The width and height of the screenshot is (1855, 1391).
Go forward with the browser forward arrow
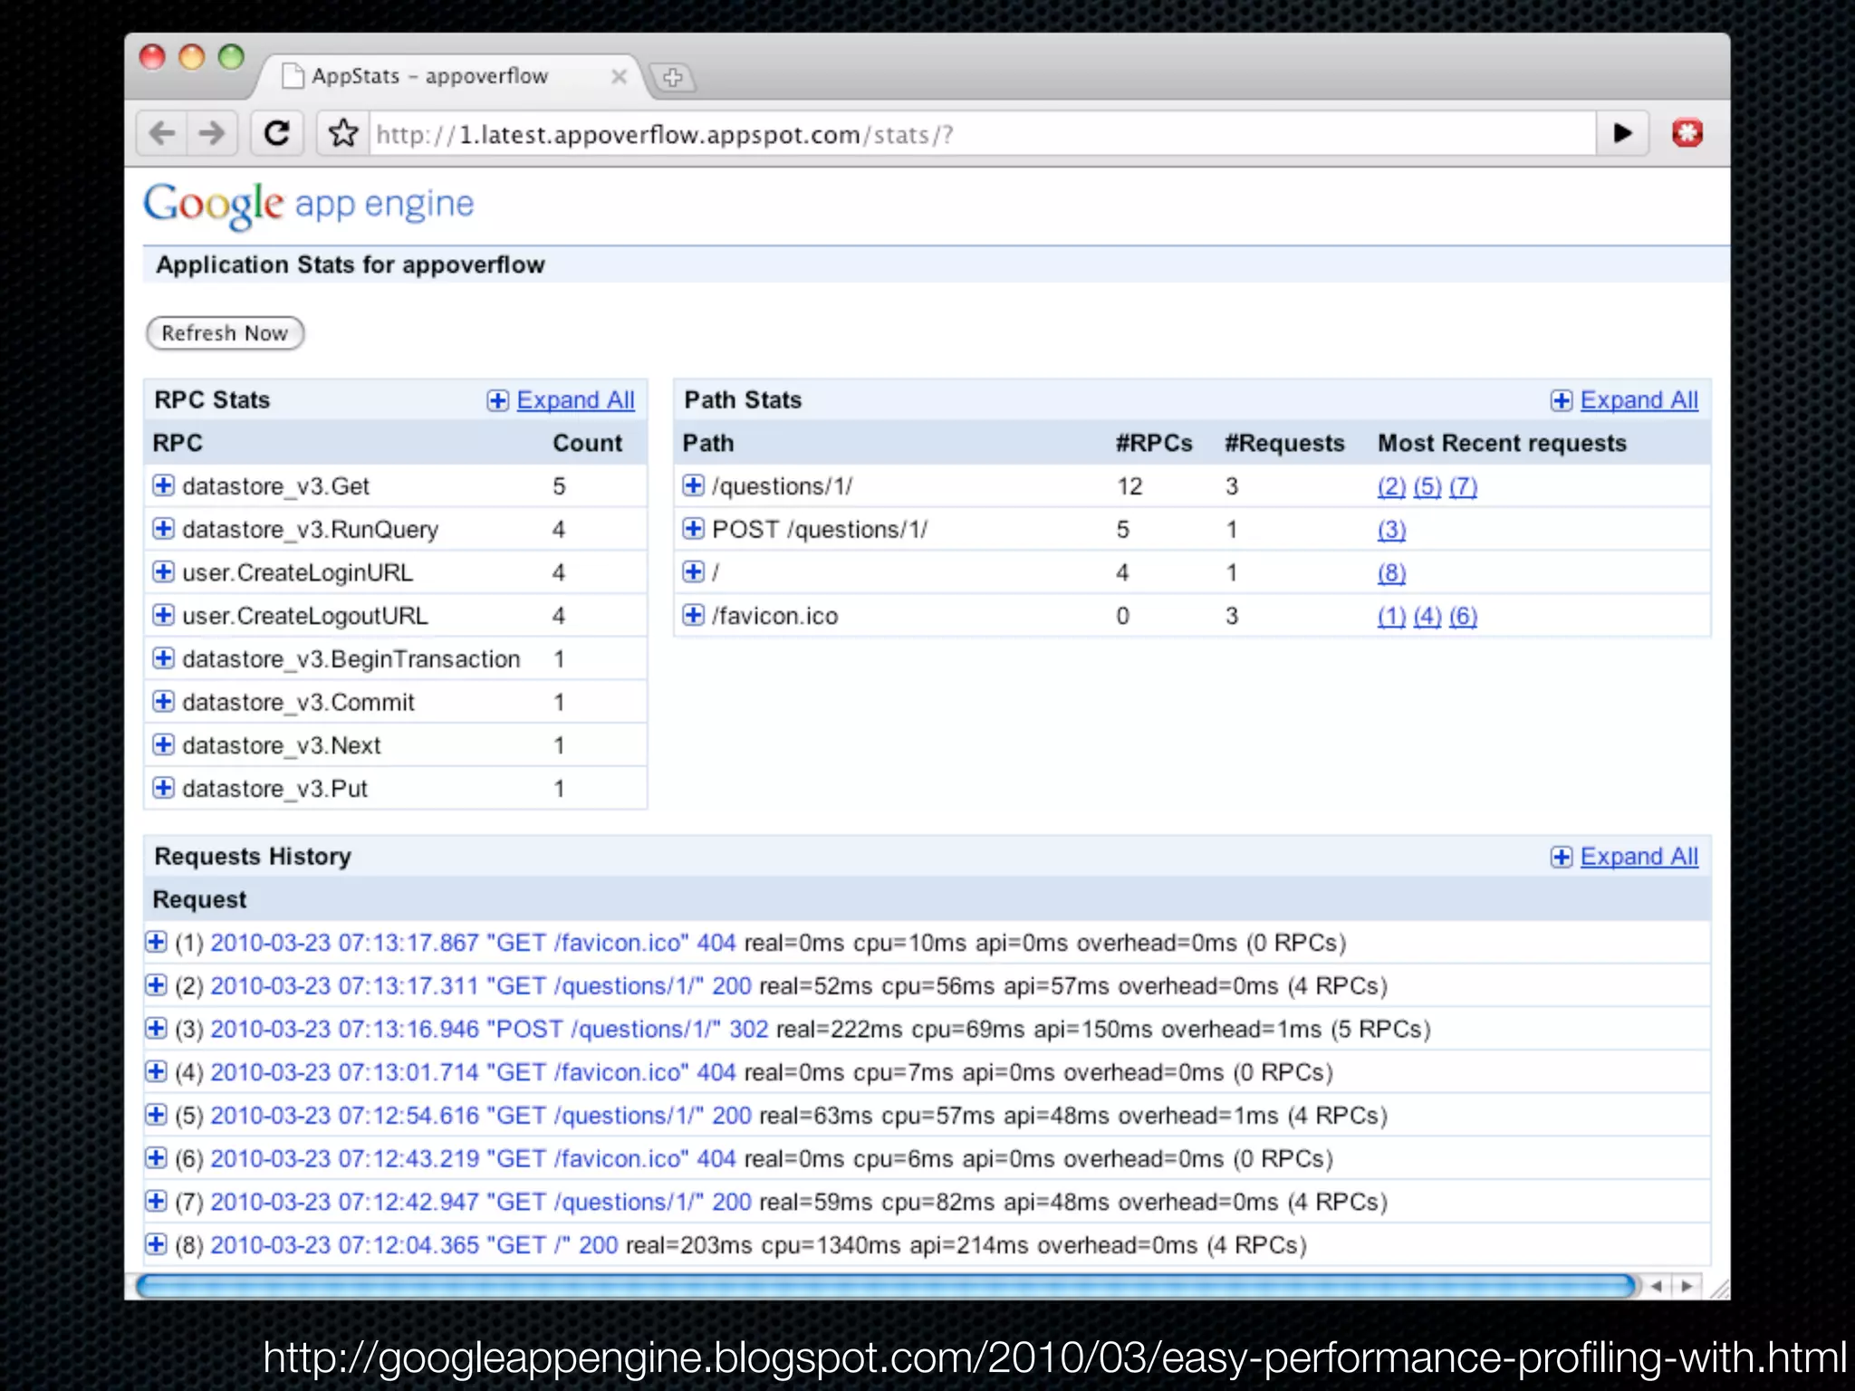coord(213,134)
